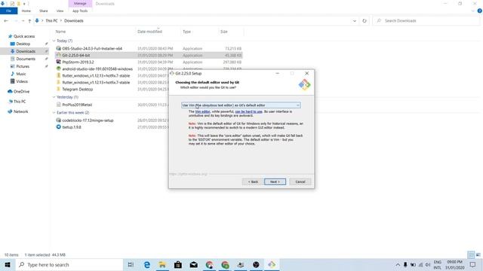The height and width of the screenshot is (271, 483).
Task: Switch to the App Tools tab
Action: pyautogui.click(x=80, y=11)
